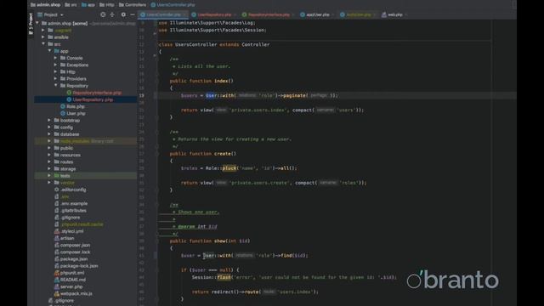Click Controllers breadcrumb in navigation bar
The height and width of the screenshot is (306, 544).
[x=133, y=5]
